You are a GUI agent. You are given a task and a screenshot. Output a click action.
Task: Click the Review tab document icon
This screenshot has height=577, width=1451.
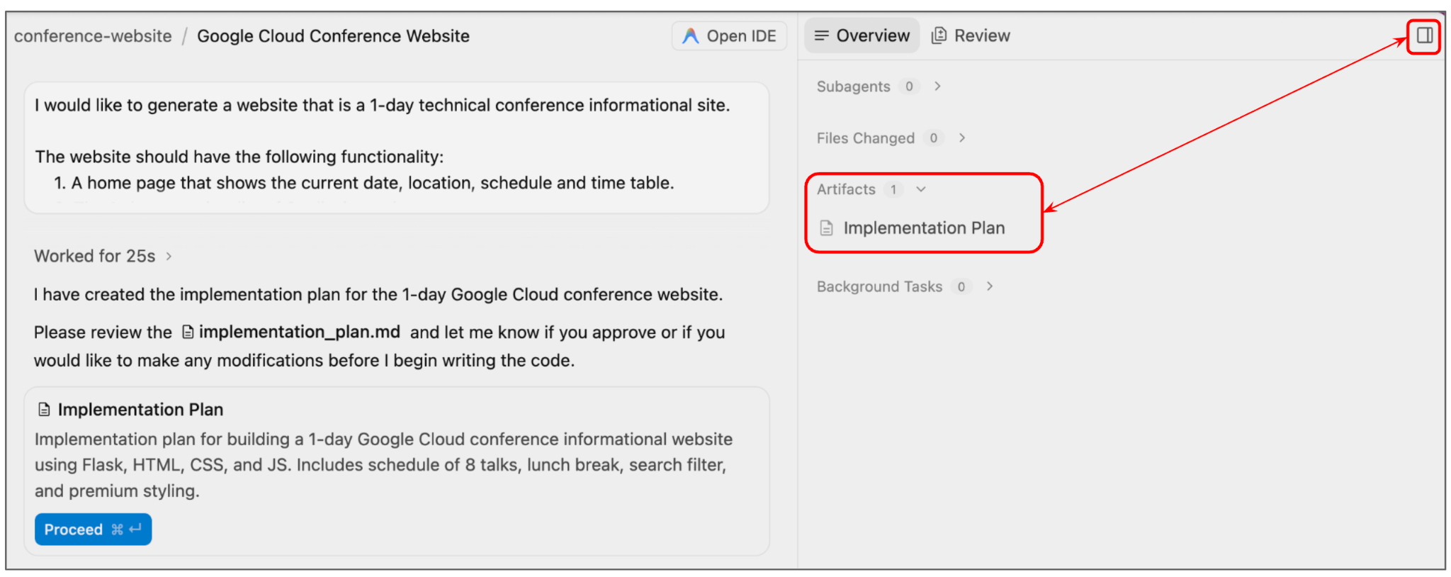coord(939,35)
